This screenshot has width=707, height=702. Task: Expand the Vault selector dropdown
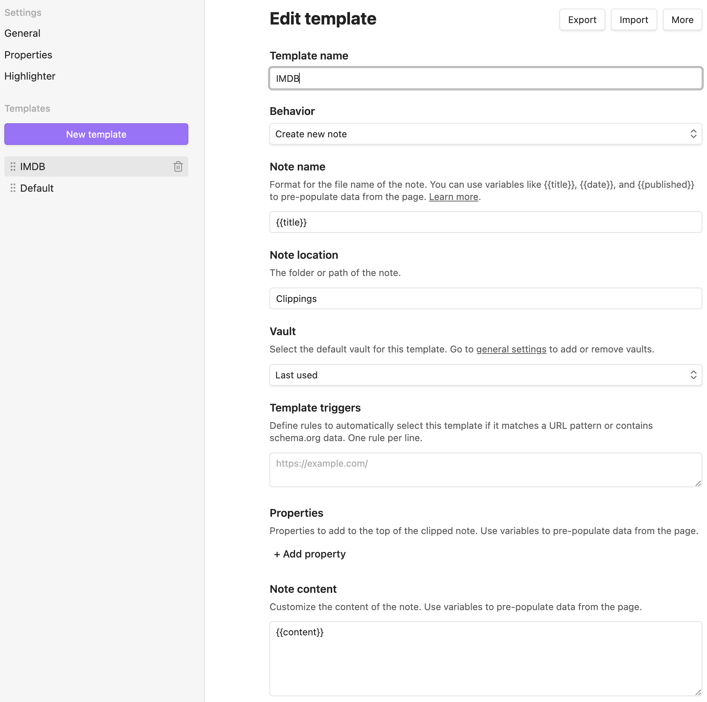[486, 374]
